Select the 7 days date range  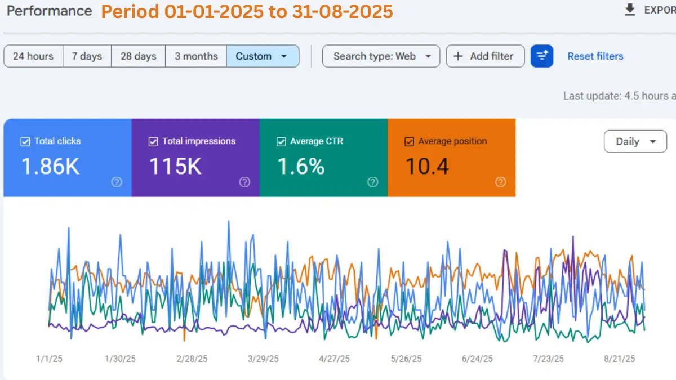[87, 56]
